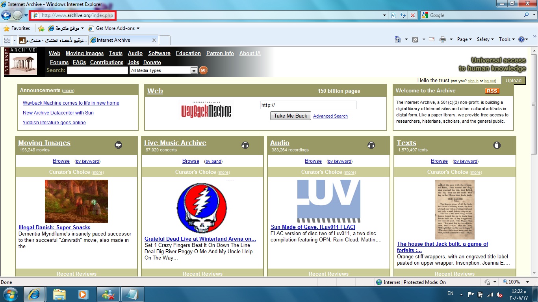This screenshot has width=538, height=302.
Task: Click the browser Back arrow button
Action: [x=6, y=15]
